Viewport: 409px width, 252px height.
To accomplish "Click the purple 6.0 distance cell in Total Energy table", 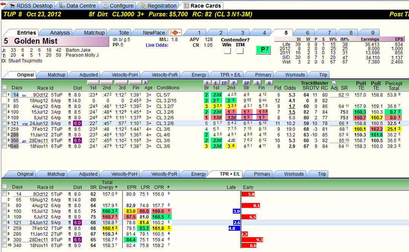I will (x=77, y=223).
